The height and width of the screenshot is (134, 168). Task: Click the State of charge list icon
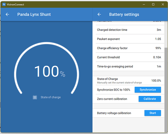click(x=35, y=97)
